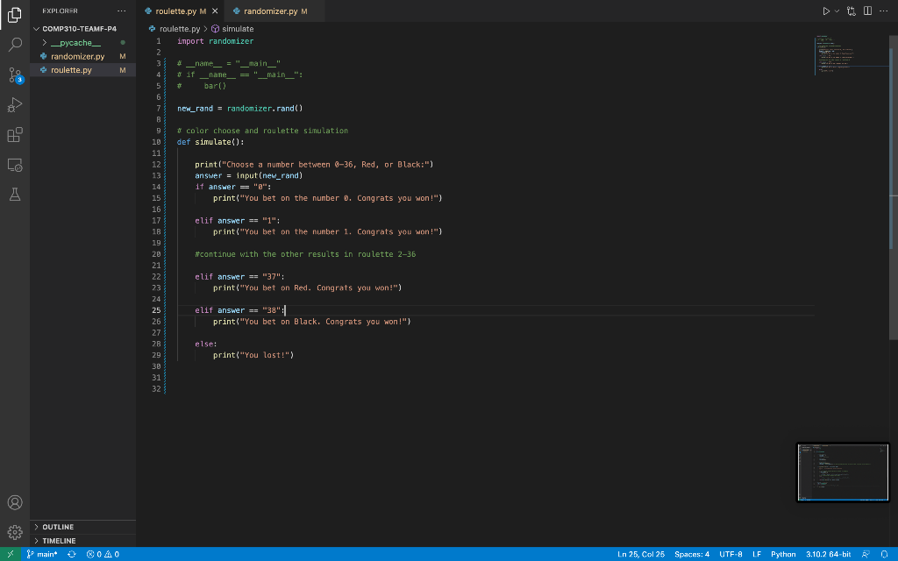The height and width of the screenshot is (561, 898).
Task: Run the Python file
Action: 826,11
